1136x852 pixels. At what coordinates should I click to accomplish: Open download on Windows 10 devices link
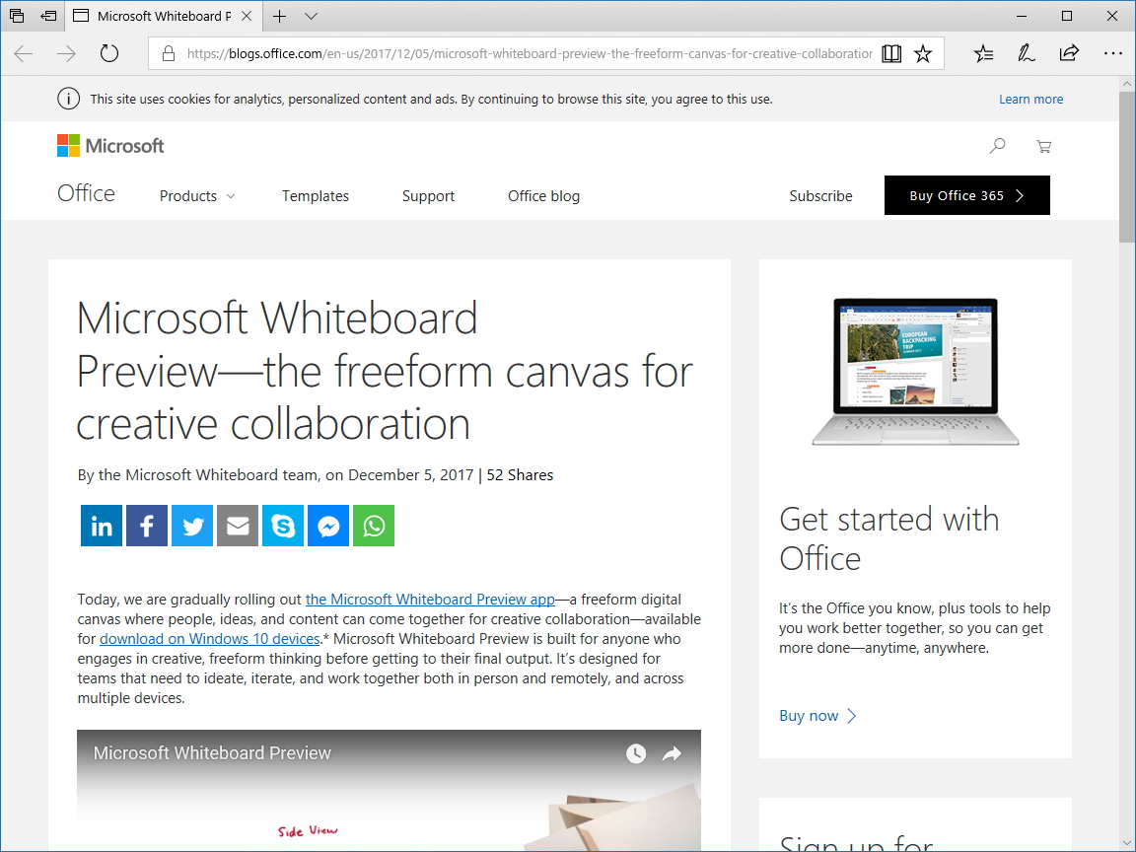210,639
